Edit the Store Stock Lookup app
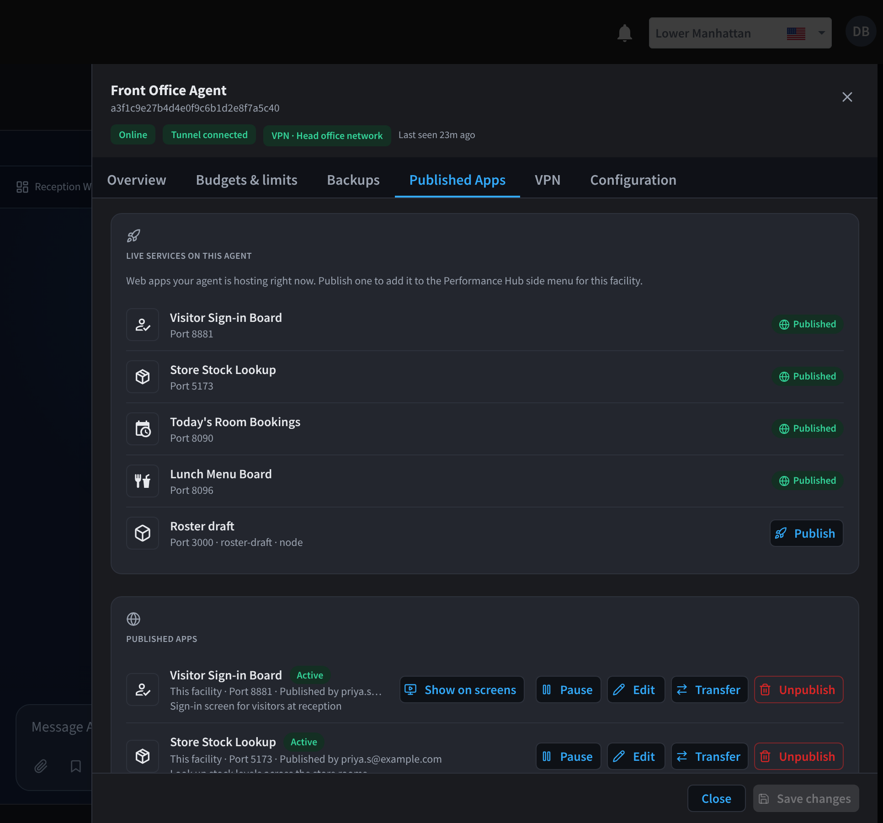The height and width of the screenshot is (823, 883). pyautogui.click(x=636, y=756)
